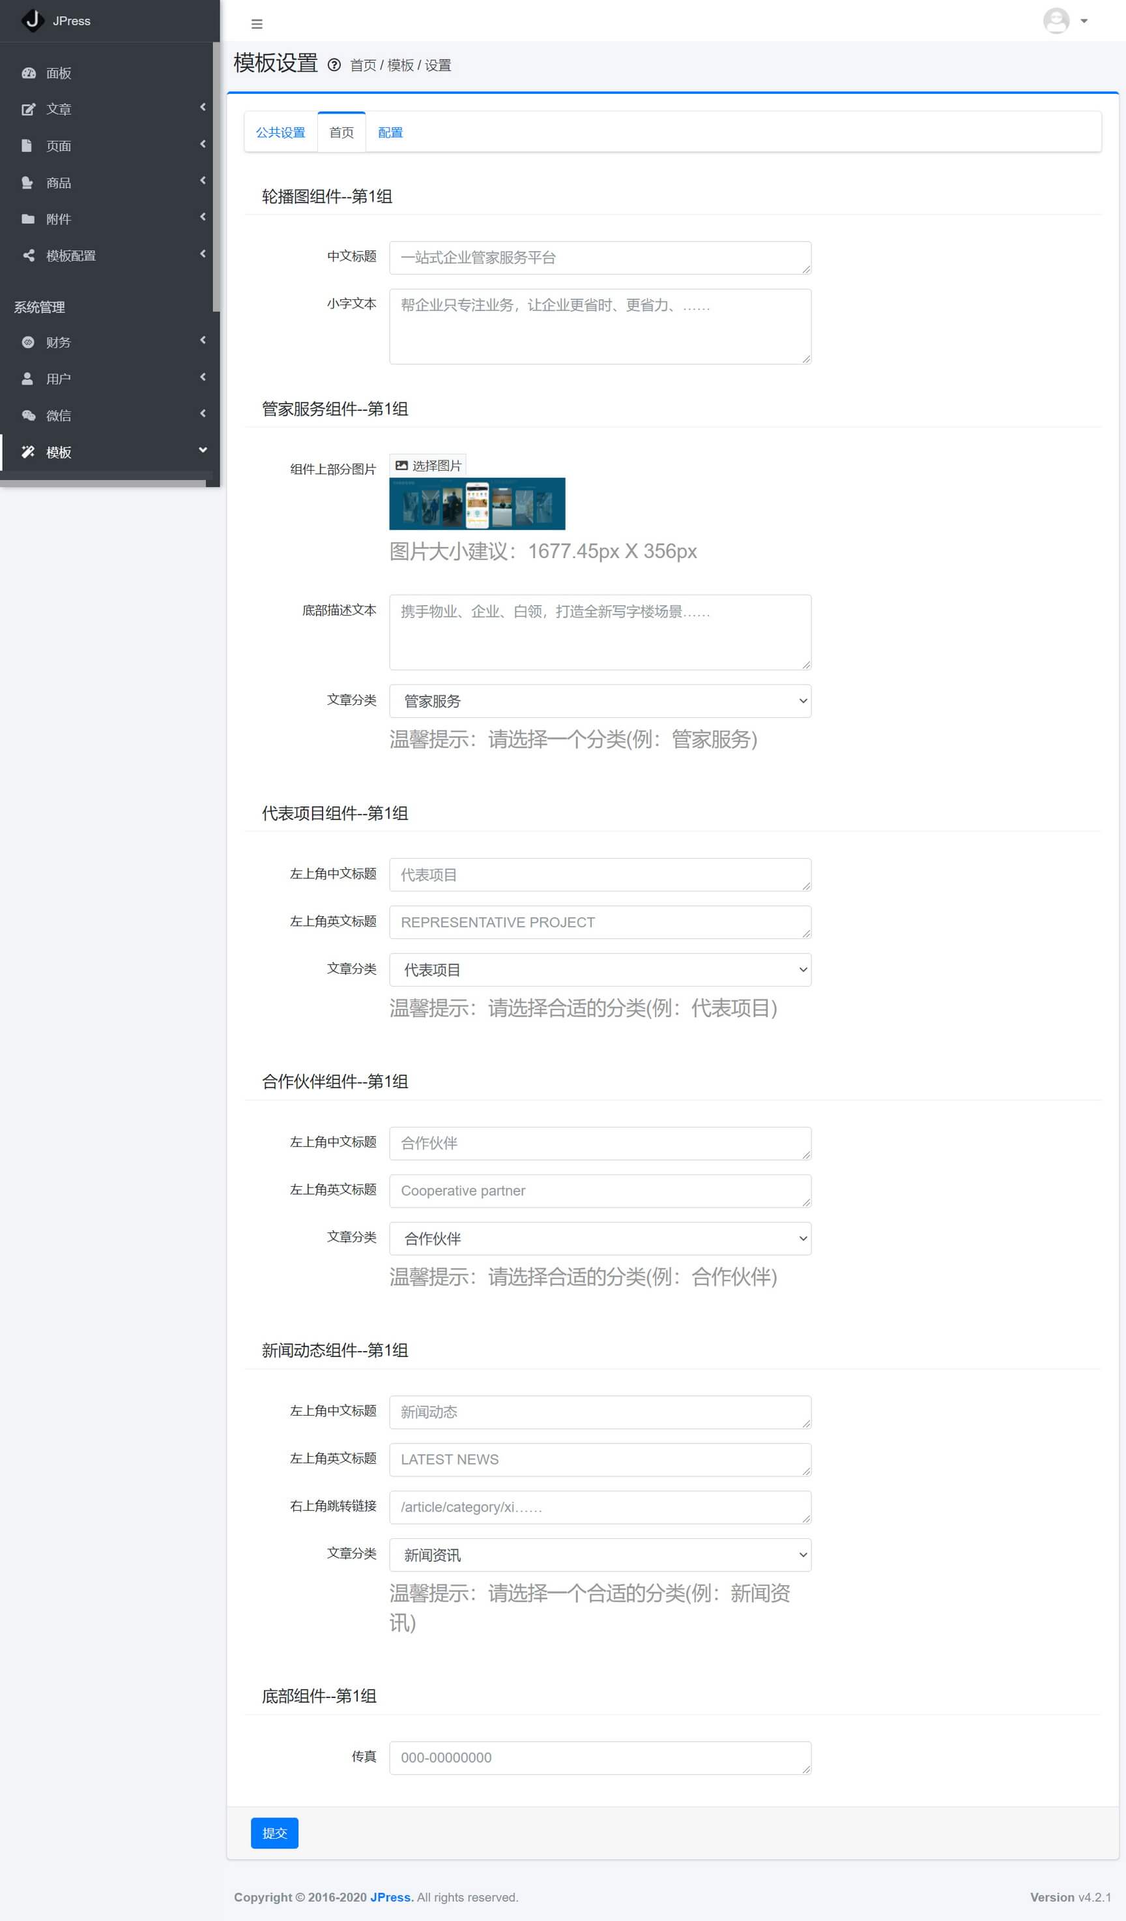This screenshot has width=1126, height=1921.
Task: Click the JPress brand text in header
Action: [x=72, y=22]
